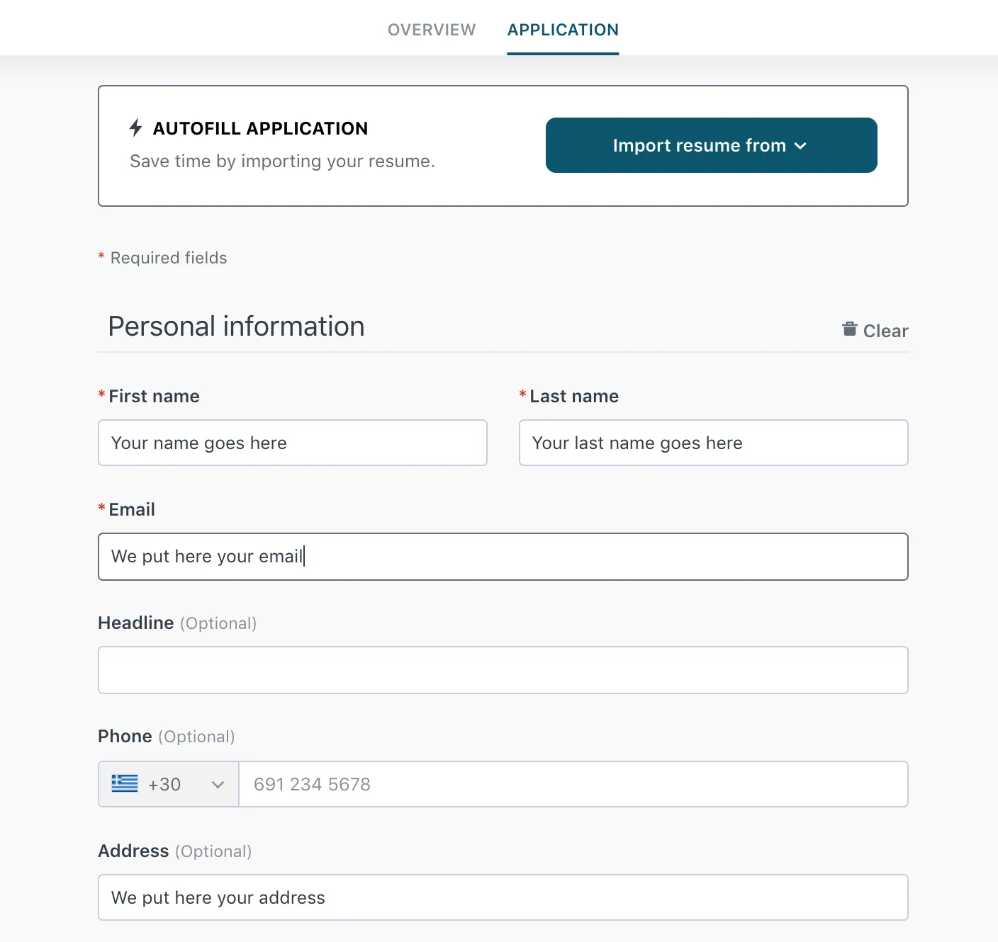Viewport: 998px width, 942px height.
Task: Click the Personal information heading
Action: coord(237,327)
